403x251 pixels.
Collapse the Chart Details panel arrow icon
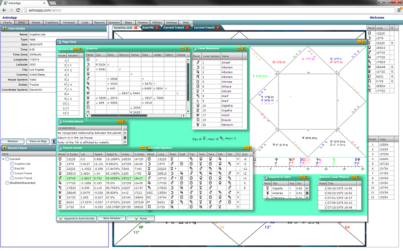tap(4, 28)
